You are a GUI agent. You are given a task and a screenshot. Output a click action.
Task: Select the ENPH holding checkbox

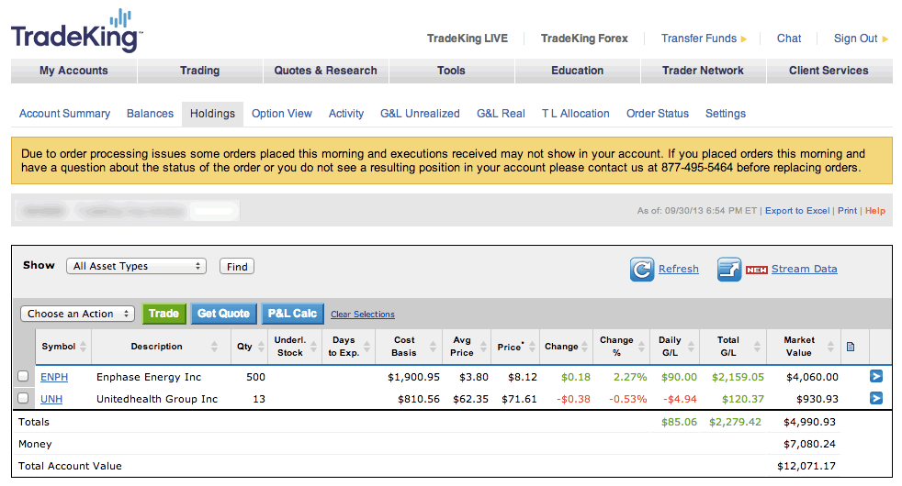pos(23,376)
